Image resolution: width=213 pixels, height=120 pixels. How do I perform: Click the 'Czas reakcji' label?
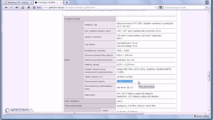(90, 44)
